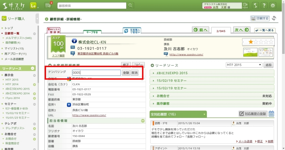Open the calendar icon by history registration
This screenshot has width=285, height=150.
271,113
